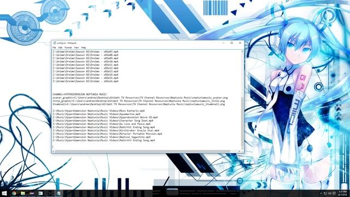Click the title_graphic path line
350x197 pixels.
pos(139,101)
